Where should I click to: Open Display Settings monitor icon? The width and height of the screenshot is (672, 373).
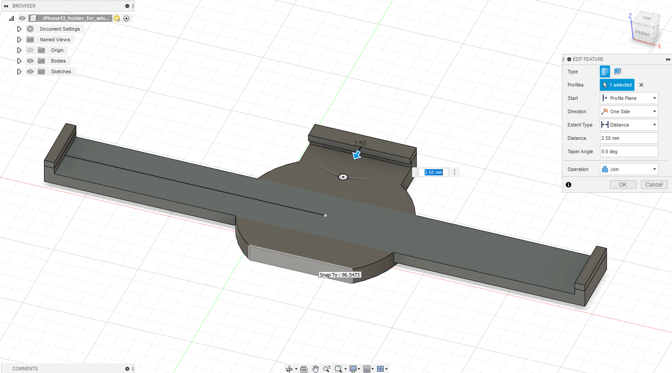[353, 369]
